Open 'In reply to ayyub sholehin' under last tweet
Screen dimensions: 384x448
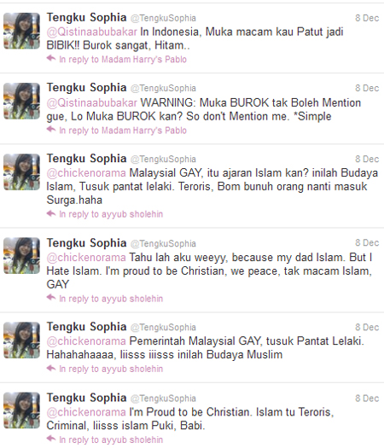(x=111, y=439)
